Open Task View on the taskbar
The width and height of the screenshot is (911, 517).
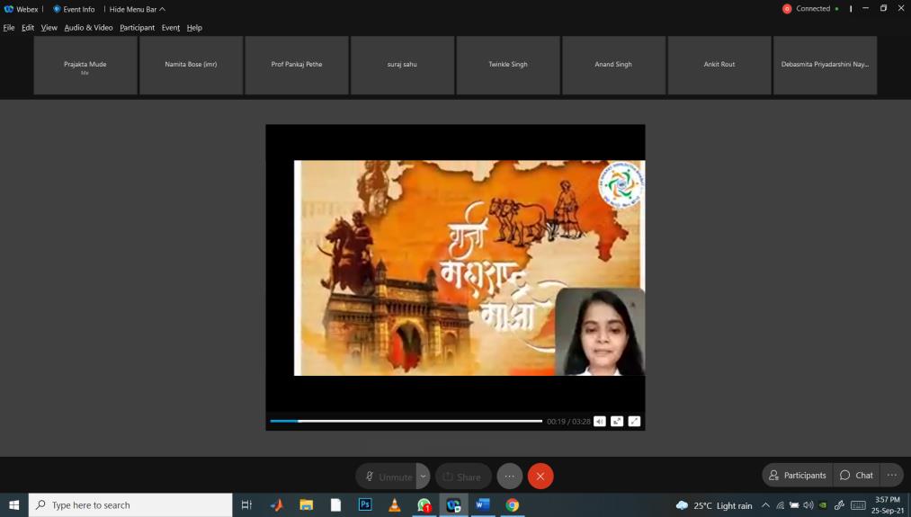[246, 504]
